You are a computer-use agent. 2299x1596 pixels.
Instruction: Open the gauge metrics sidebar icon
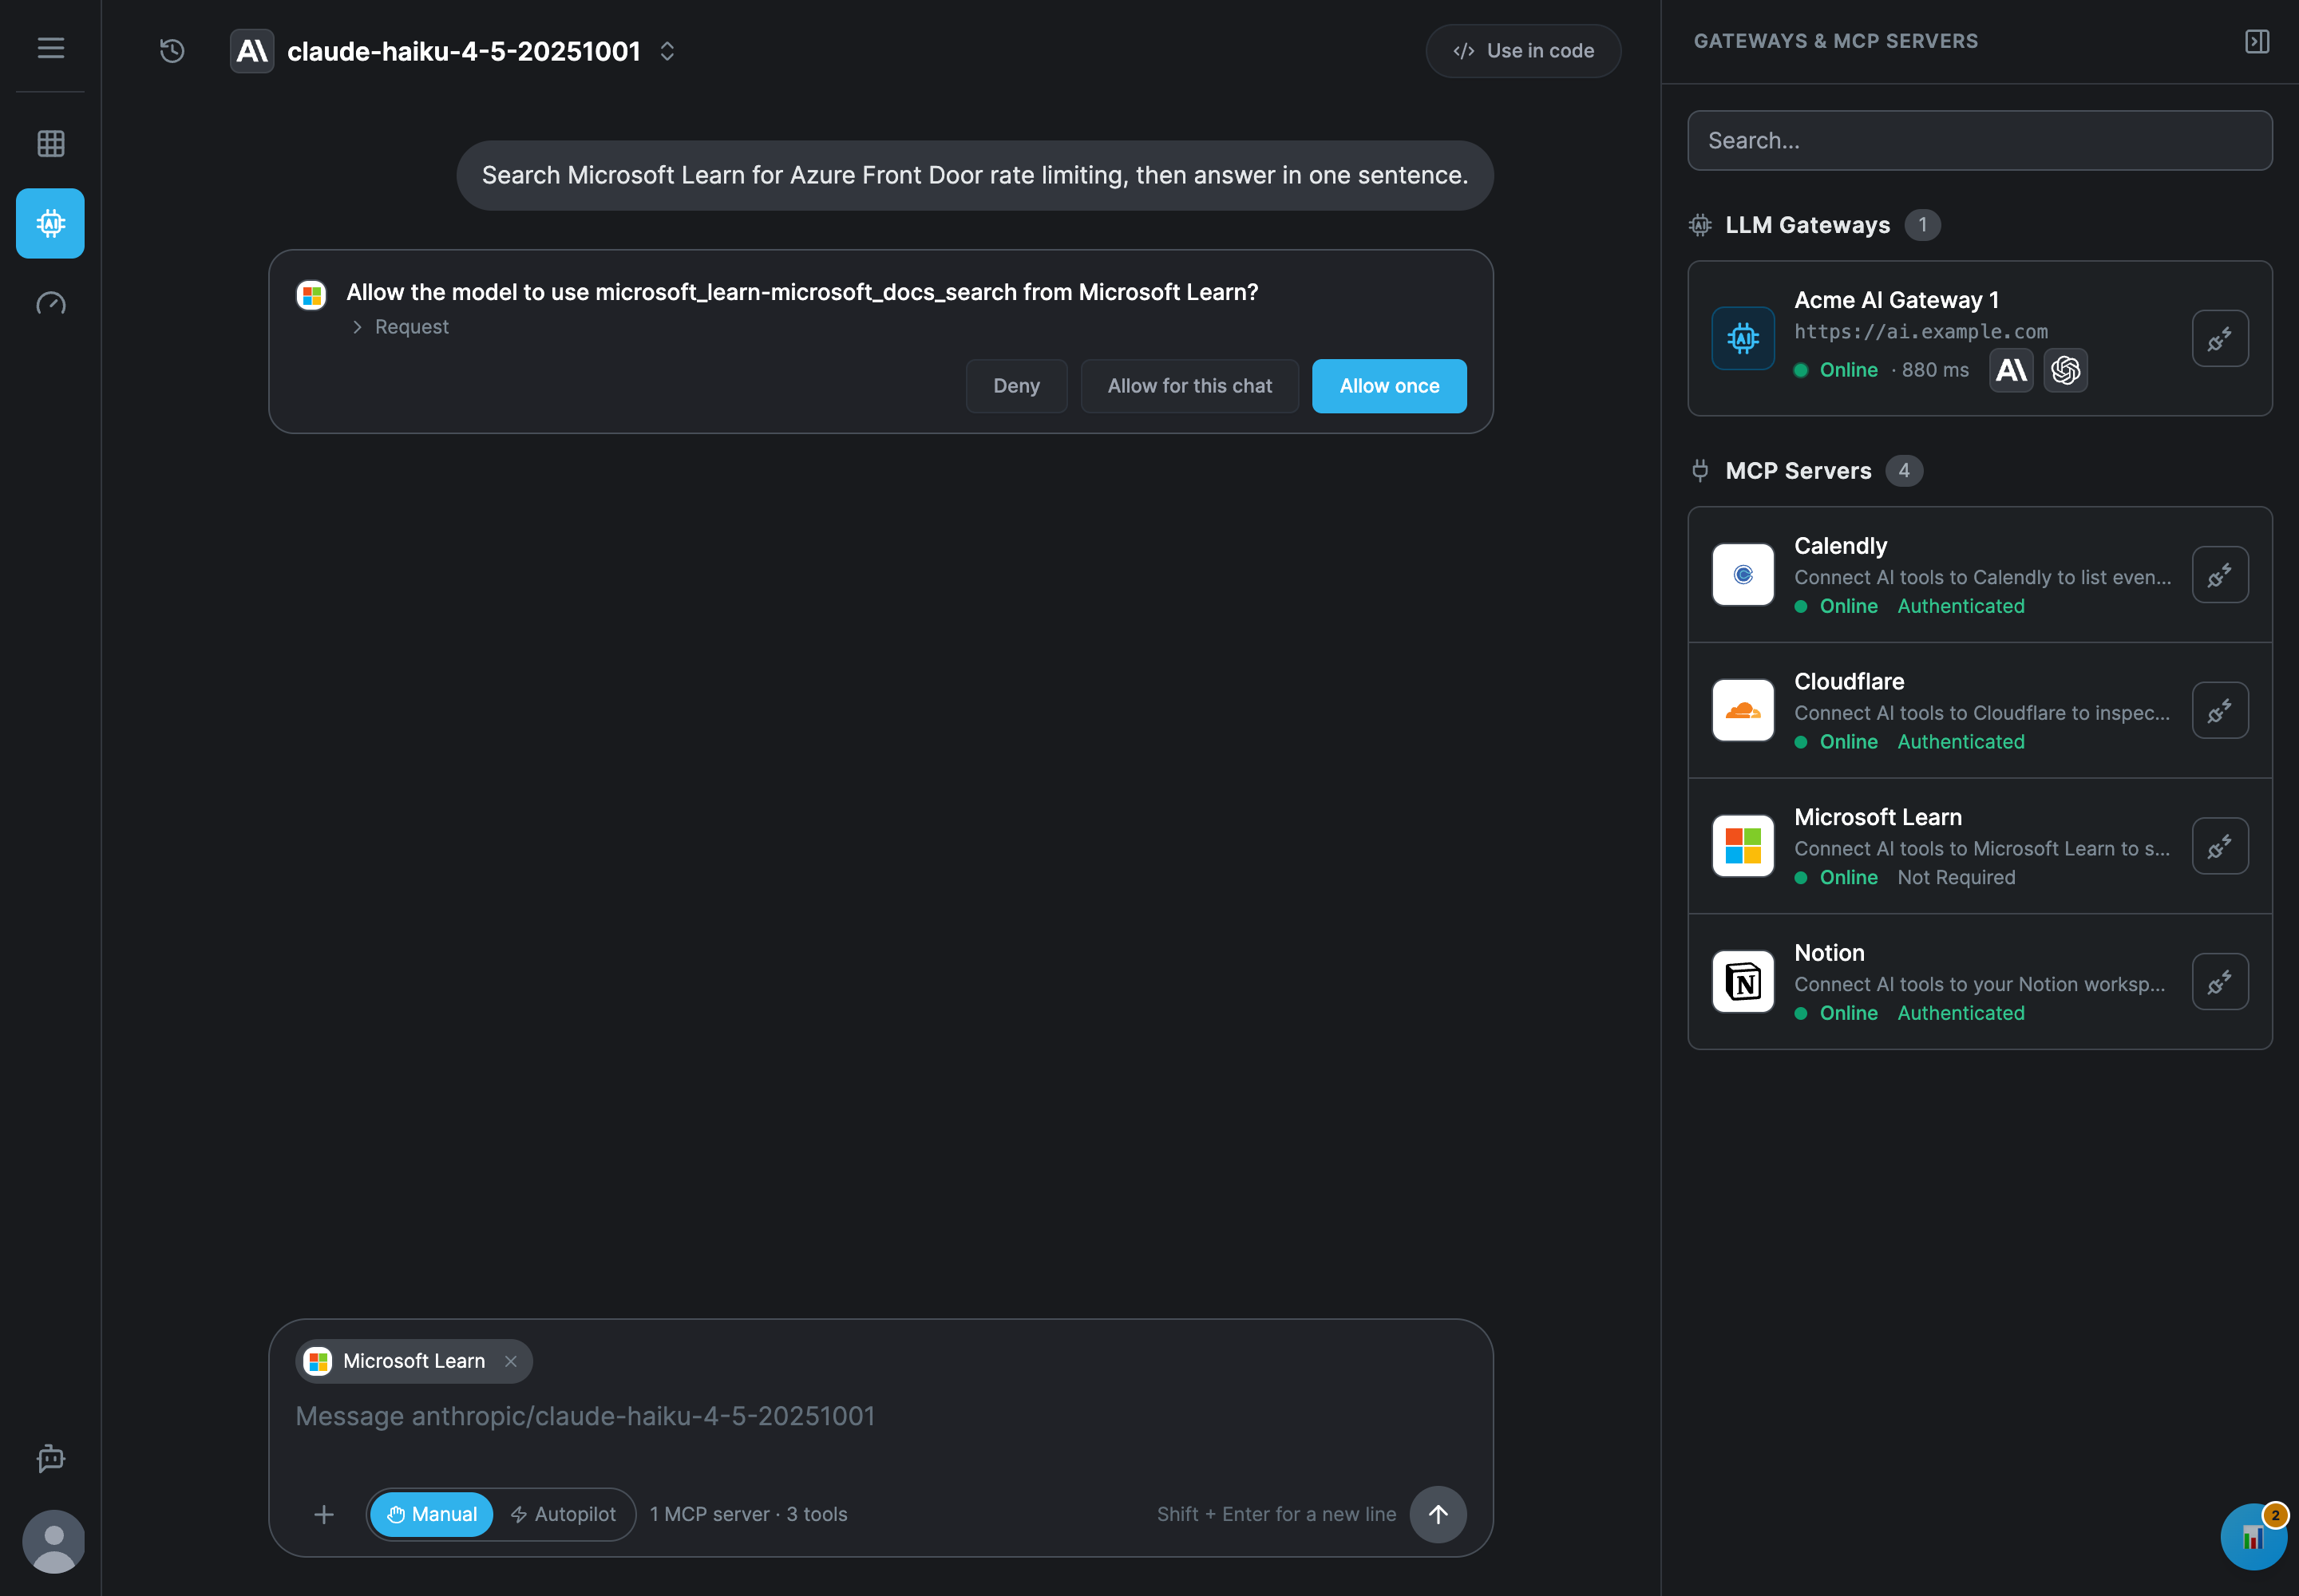pyautogui.click(x=50, y=303)
